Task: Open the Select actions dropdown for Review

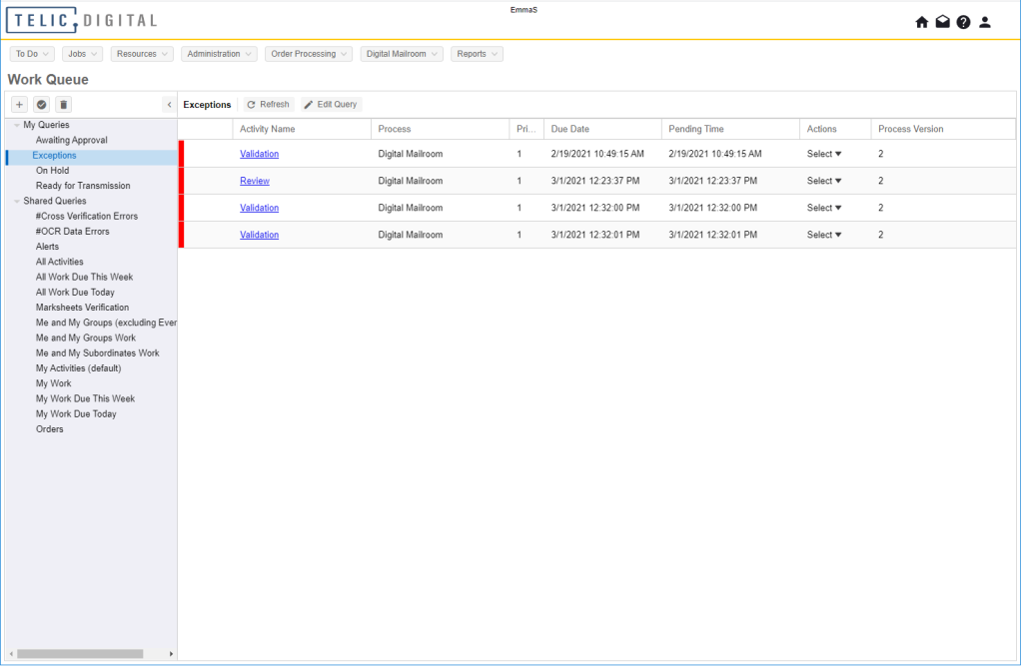Action: click(821, 181)
